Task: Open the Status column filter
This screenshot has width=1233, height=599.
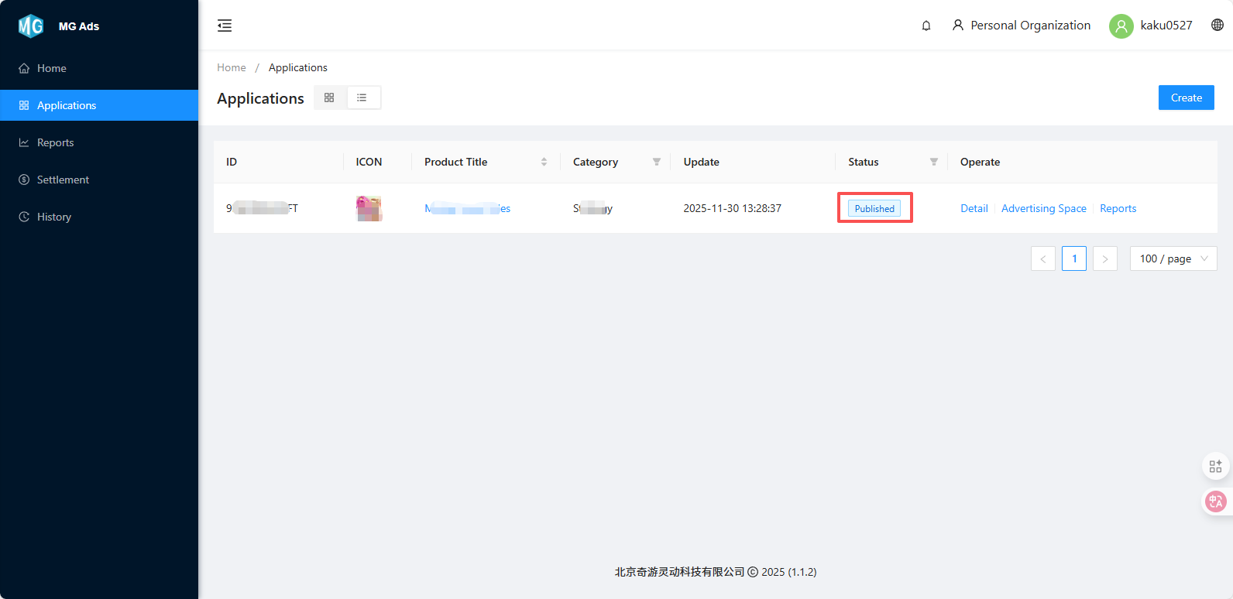Action: coord(933,162)
